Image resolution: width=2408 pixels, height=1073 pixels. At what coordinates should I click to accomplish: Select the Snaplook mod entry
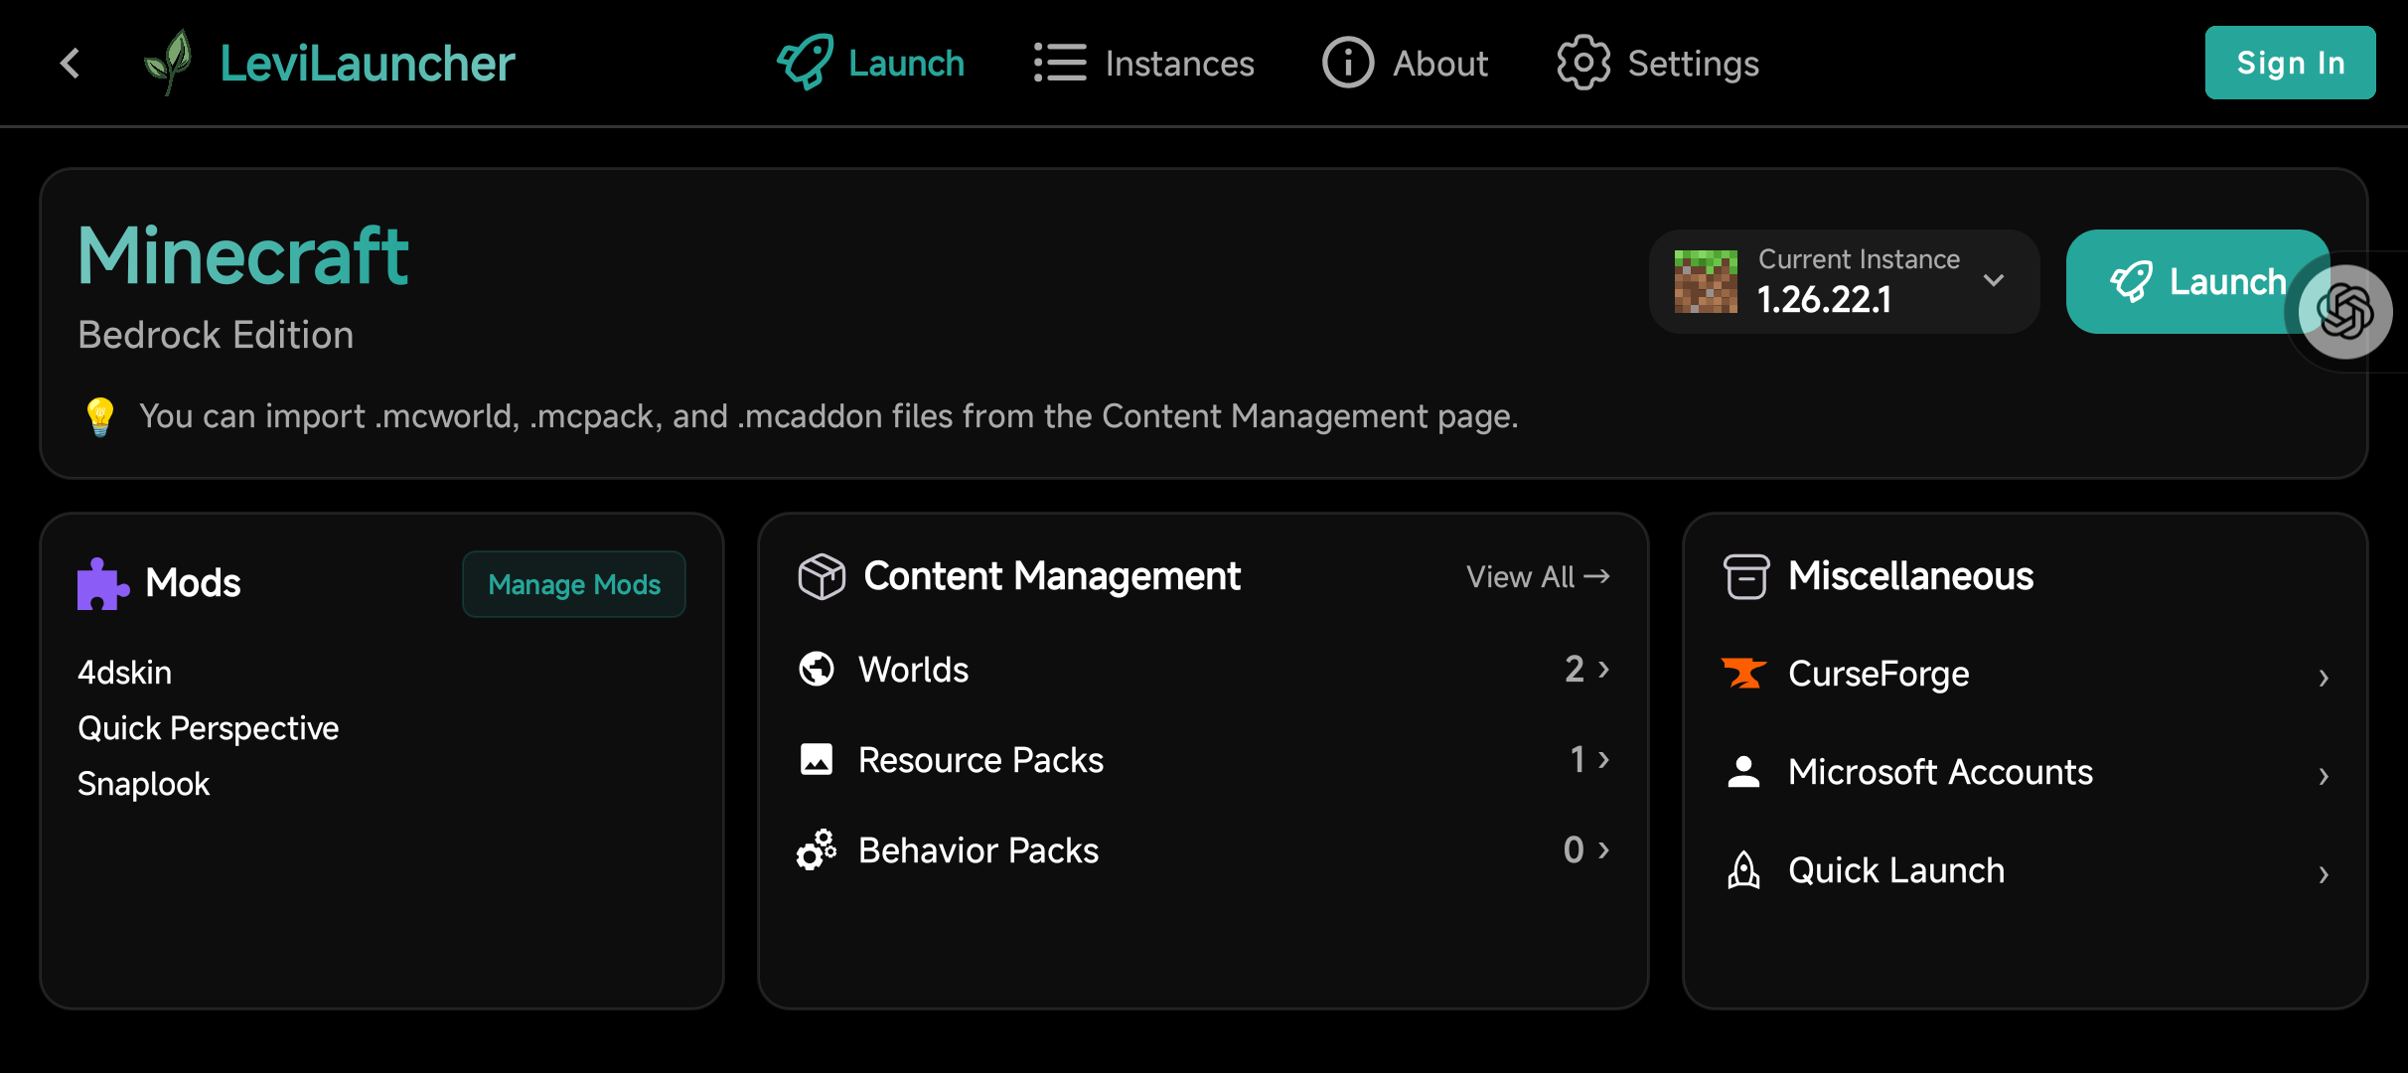coord(144,784)
